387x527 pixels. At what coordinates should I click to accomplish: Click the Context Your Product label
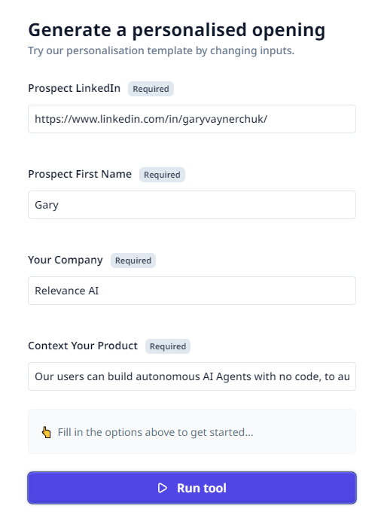tap(83, 346)
